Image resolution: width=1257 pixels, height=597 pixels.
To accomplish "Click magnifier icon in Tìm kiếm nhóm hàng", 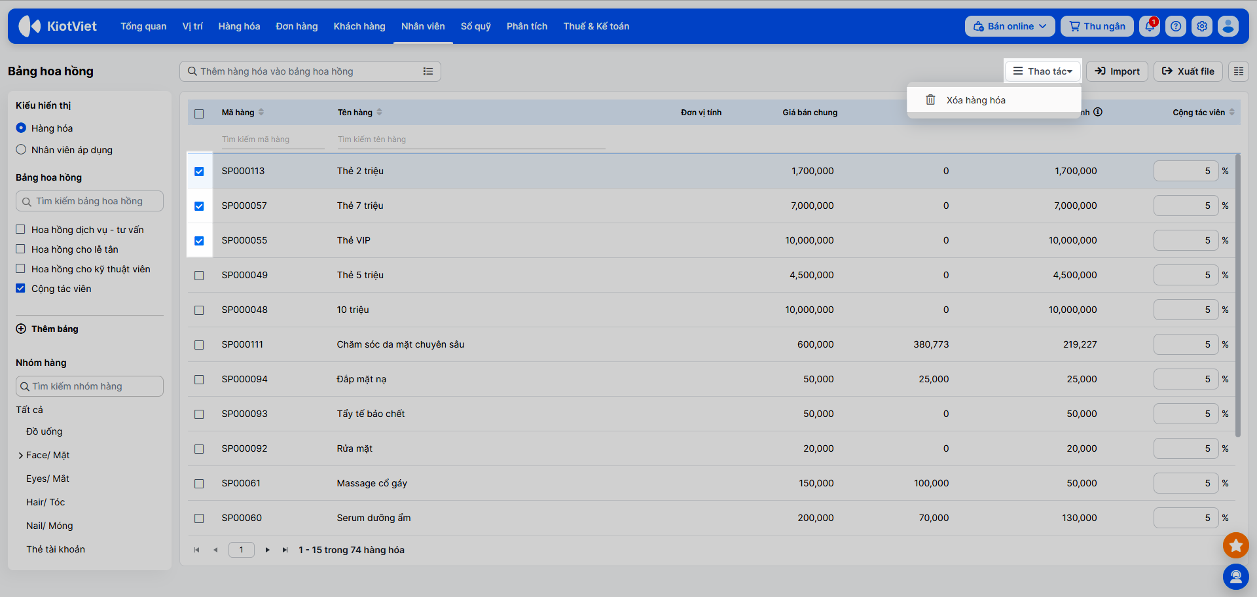I will coord(25,386).
